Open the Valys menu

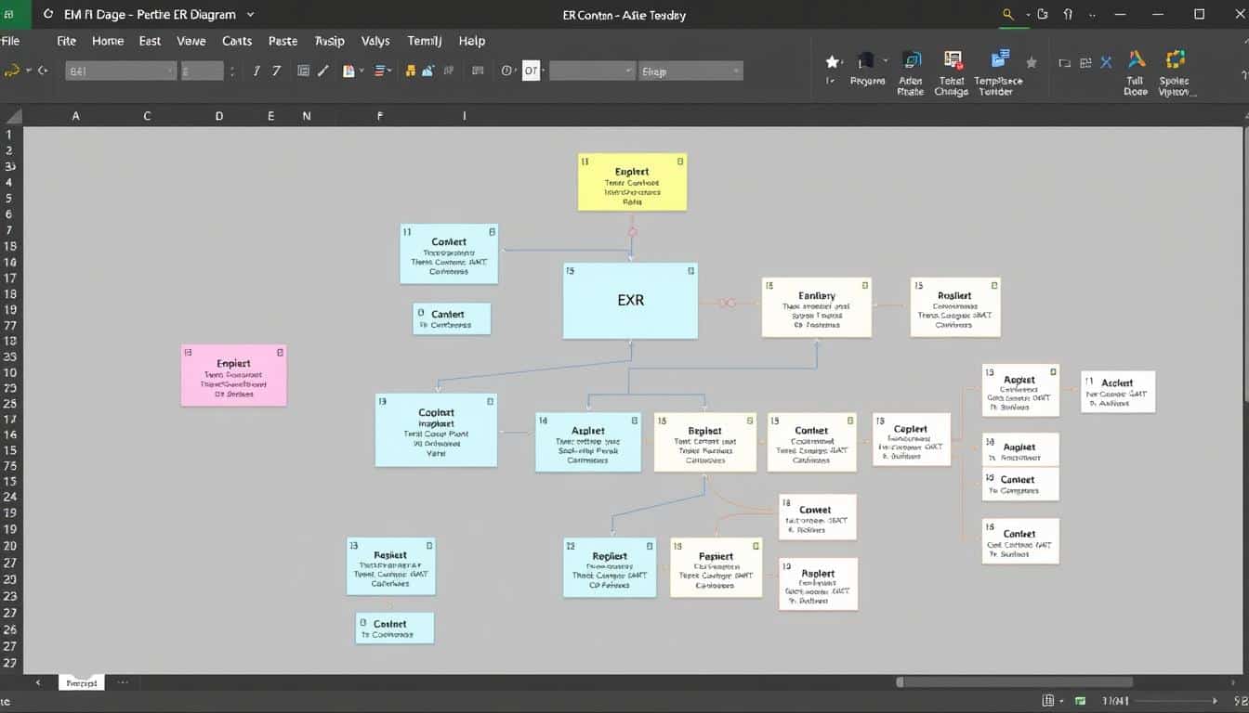(x=375, y=41)
